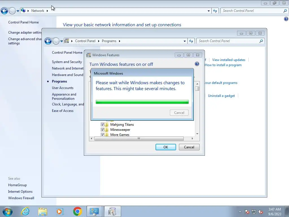The width and height of the screenshot is (289, 217).
Task: Click Programs breadcrumb in address bar
Action: pos(109,41)
